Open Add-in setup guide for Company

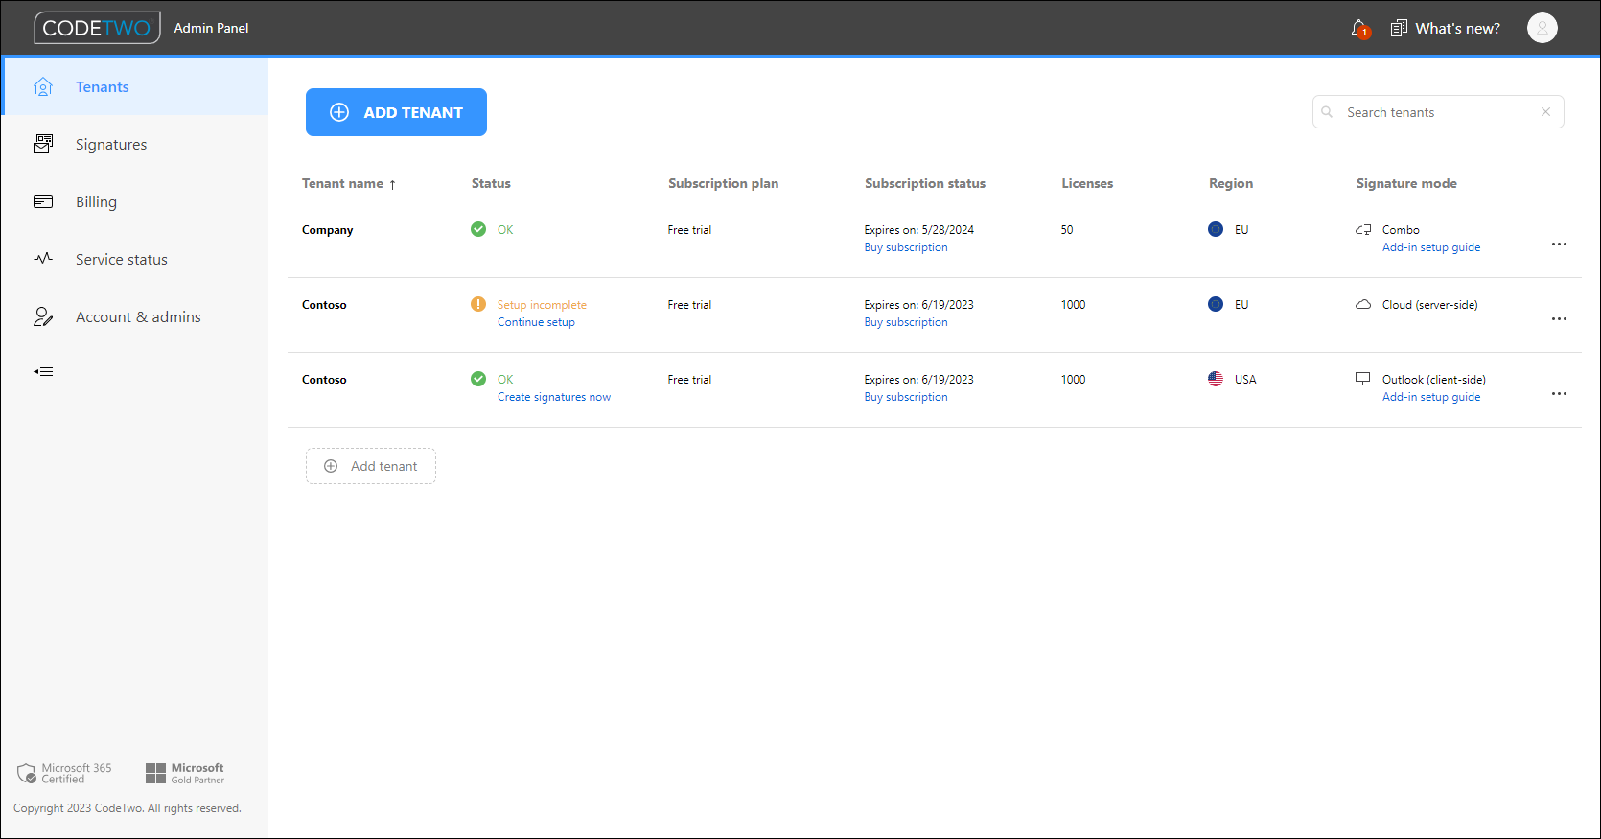[x=1431, y=247]
